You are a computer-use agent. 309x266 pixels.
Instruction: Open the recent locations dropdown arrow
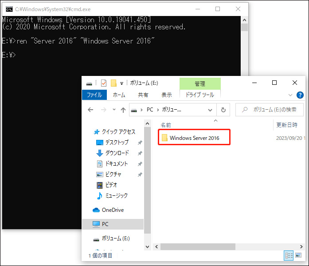point(114,110)
